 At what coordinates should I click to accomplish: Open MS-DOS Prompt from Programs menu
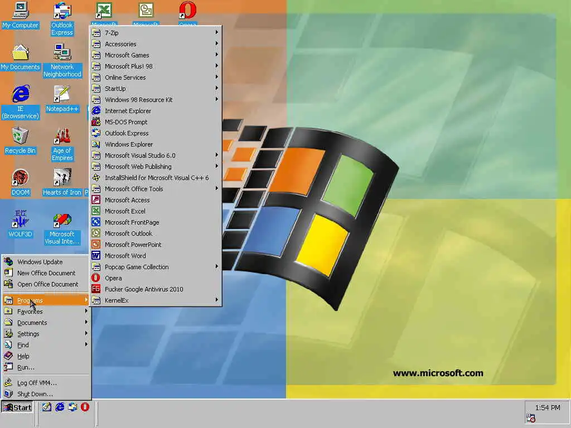coord(156,122)
